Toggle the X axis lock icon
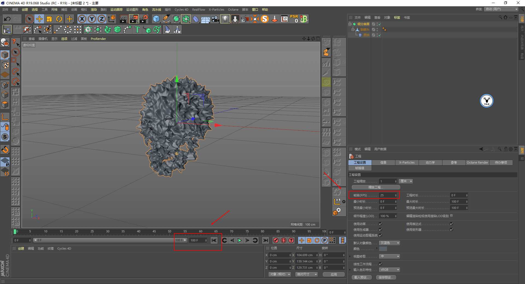 (x=82, y=19)
